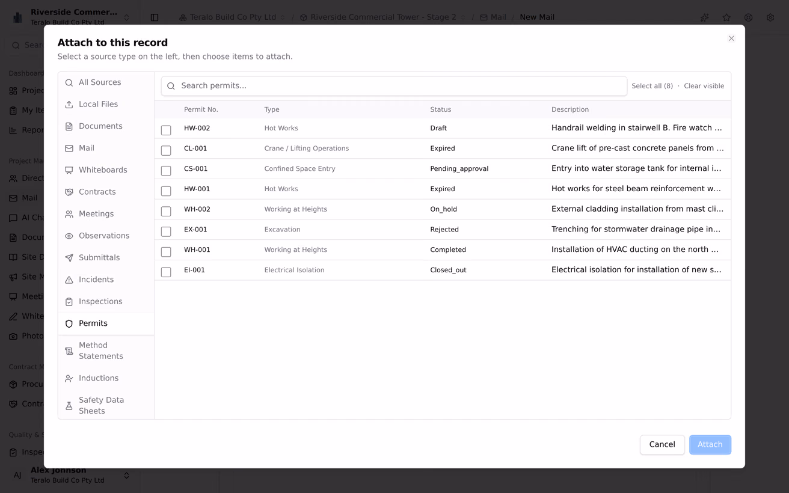Focus the Search permits input field
Image resolution: width=789 pixels, height=493 pixels.
click(x=394, y=86)
